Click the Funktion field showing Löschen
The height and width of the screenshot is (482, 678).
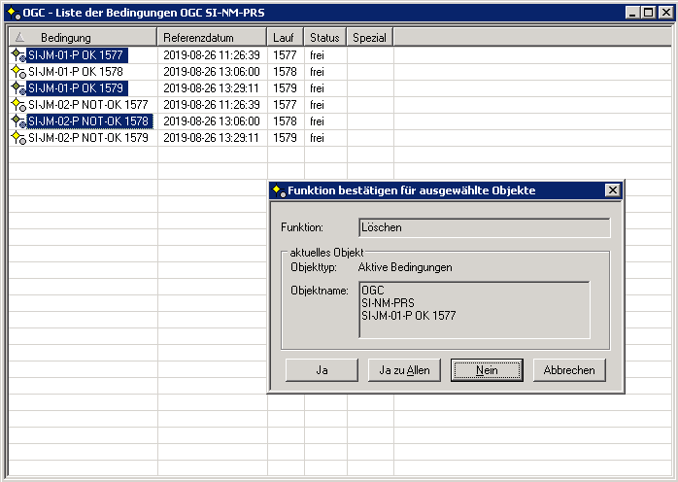483,227
